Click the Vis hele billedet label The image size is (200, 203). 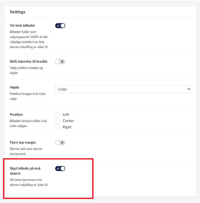[x=22, y=25]
